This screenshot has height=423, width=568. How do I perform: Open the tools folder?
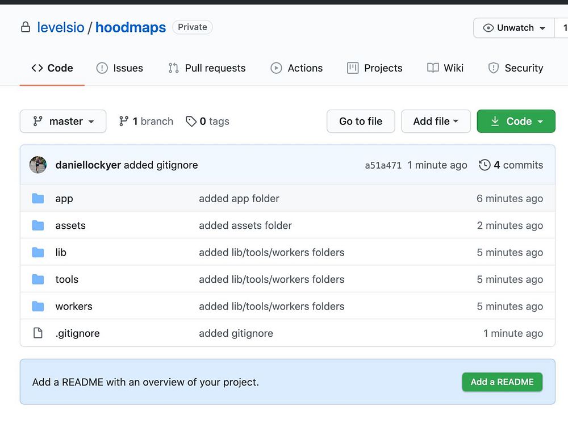pyautogui.click(x=66, y=279)
